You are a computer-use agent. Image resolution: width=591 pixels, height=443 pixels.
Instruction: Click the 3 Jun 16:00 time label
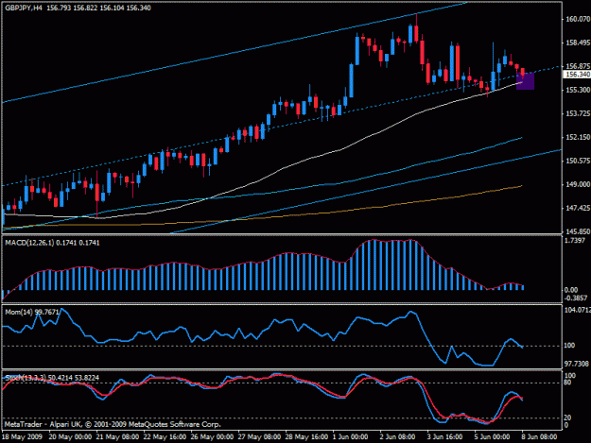click(445, 437)
